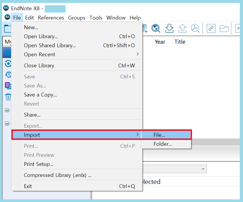This screenshot has height=202, width=243.
Task: Select Print Setup... menu item
Action: [77, 164]
